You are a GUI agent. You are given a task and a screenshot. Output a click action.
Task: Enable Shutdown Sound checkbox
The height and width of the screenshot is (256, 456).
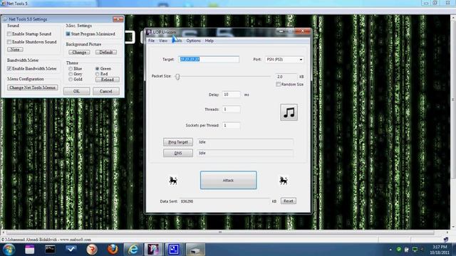tap(9, 42)
